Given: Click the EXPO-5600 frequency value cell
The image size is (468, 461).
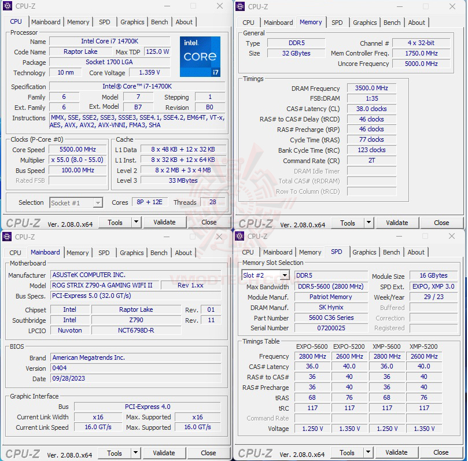Looking at the screenshot, I should tap(312, 356).
